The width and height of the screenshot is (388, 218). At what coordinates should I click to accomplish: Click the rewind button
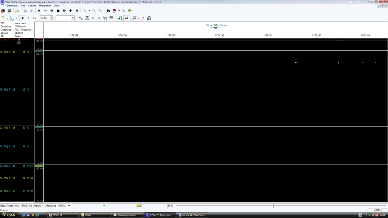52,11
